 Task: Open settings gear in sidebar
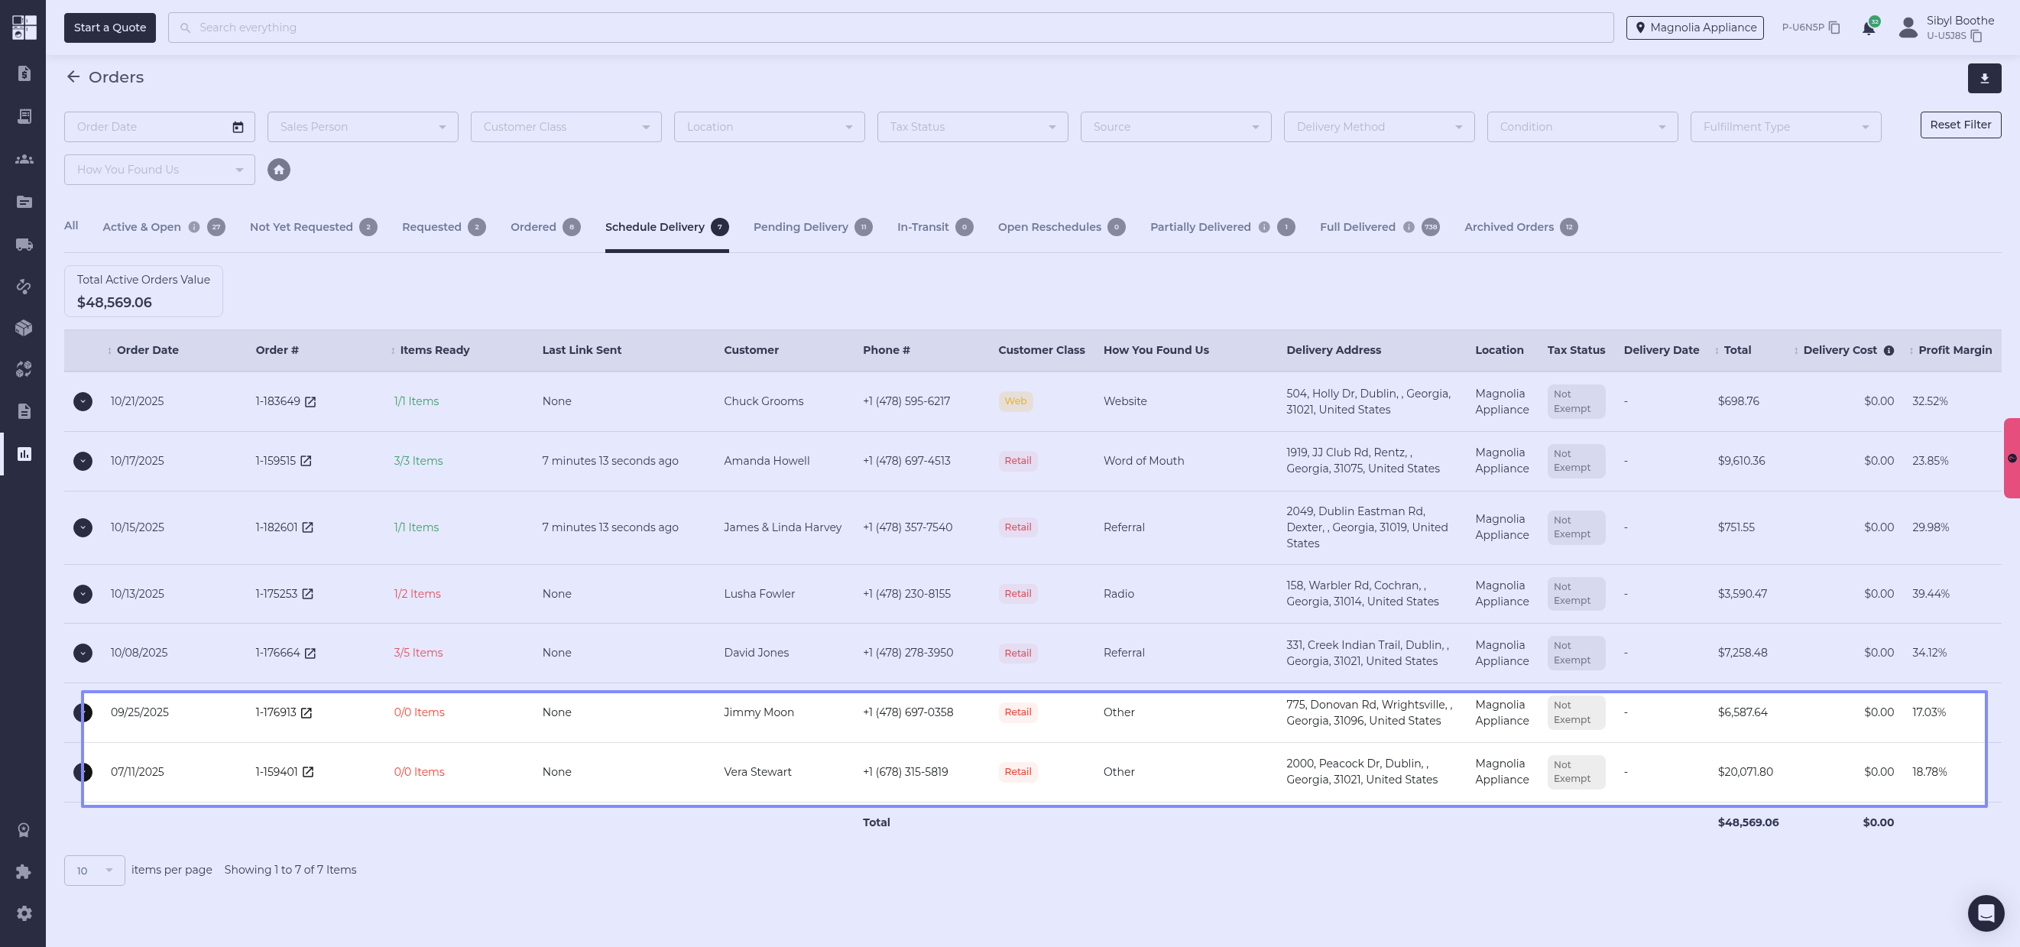click(24, 913)
